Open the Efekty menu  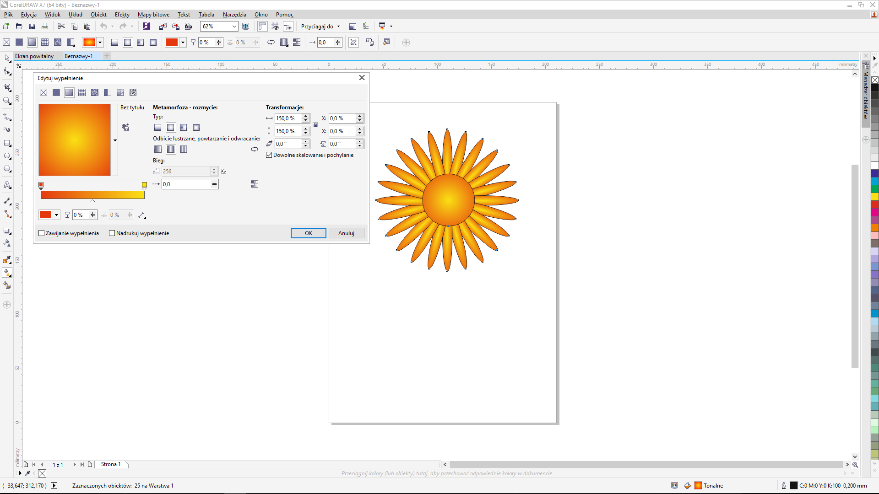tap(122, 15)
